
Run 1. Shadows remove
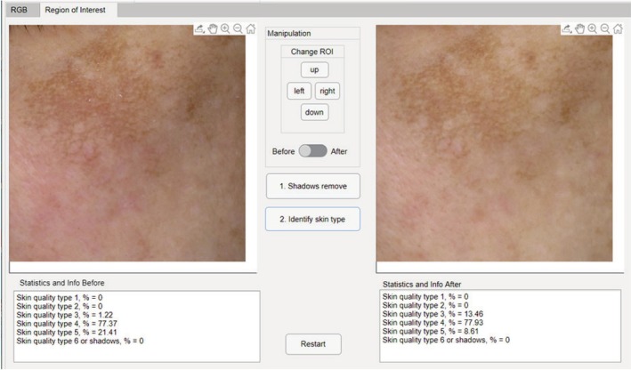pyautogui.click(x=313, y=186)
